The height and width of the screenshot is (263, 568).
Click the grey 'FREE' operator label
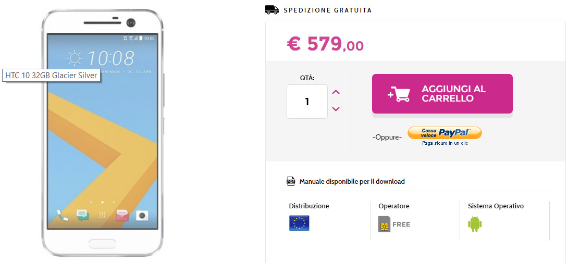click(401, 224)
